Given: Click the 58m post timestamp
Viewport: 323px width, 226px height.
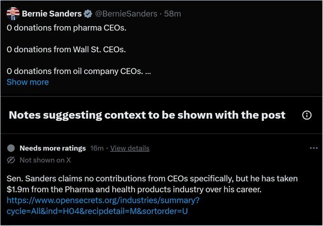Looking at the screenshot, I should [x=173, y=14].
